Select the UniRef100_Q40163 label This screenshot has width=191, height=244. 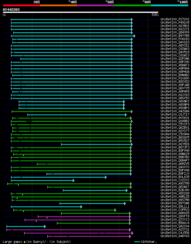click(175, 42)
